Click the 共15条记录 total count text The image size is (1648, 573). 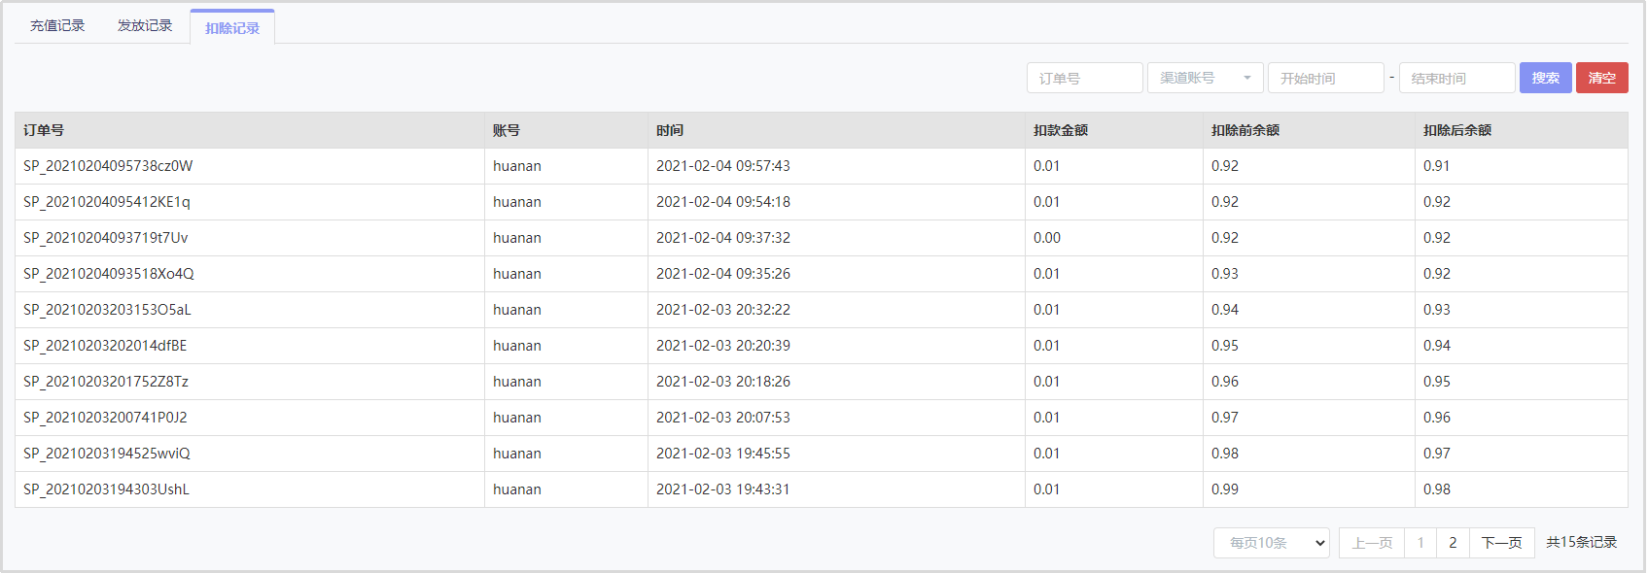pyautogui.click(x=1582, y=543)
